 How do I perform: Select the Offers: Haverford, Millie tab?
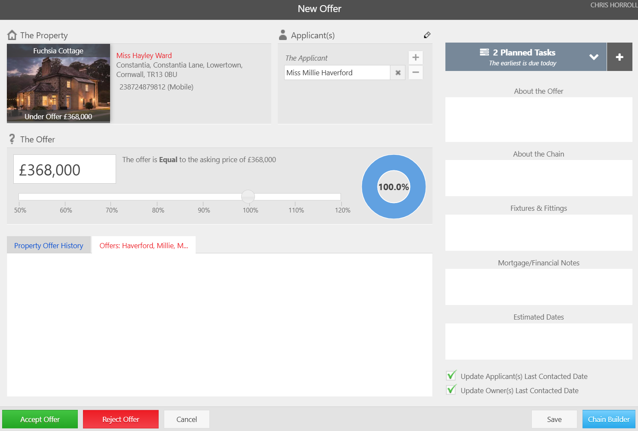click(x=144, y=245)
